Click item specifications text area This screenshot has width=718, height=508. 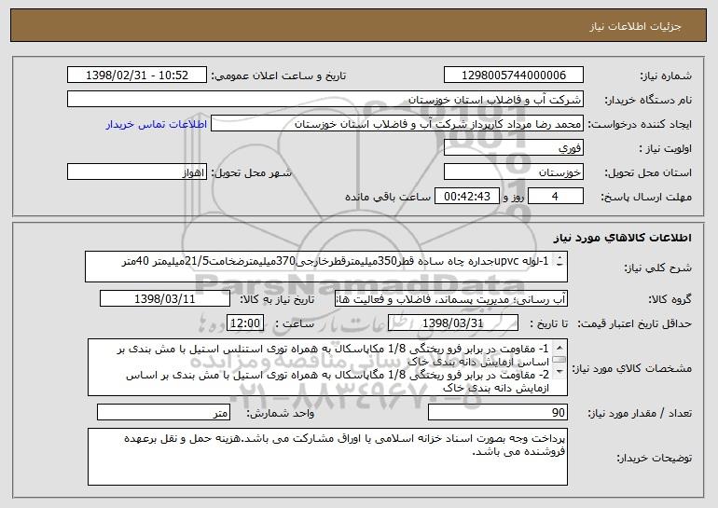(x=327, y=367)
